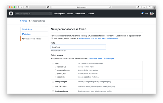
Task: Check the write:packages scope
Action: pos(53,82)
